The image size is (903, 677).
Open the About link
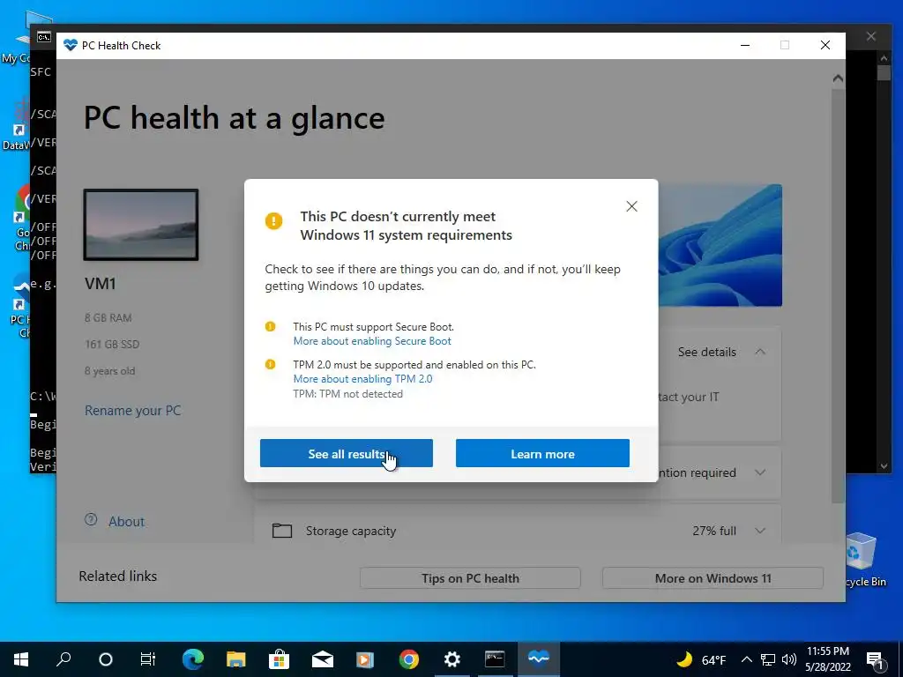coord(127,522)
